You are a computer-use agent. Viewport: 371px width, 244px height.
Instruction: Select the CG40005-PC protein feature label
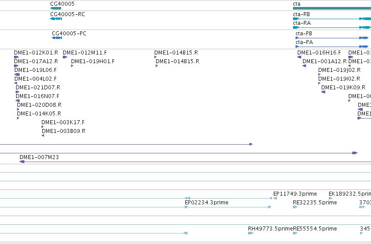tap(69, 34)
